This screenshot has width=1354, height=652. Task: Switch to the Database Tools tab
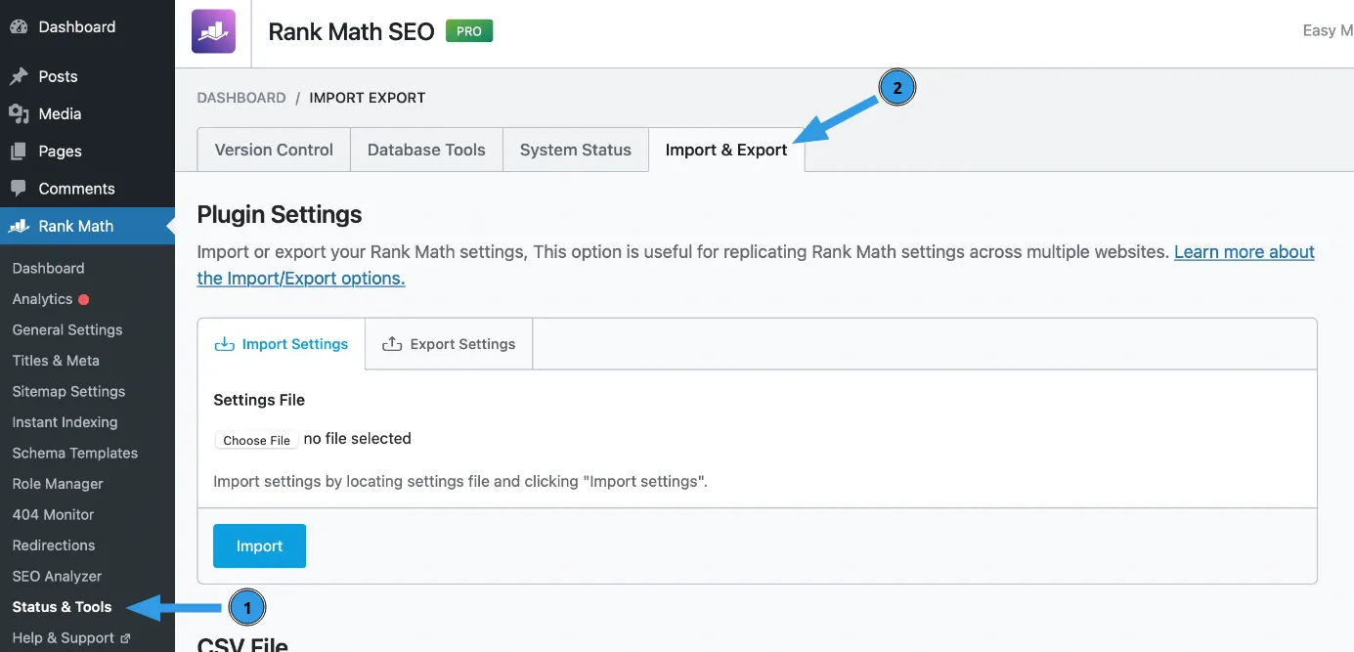click(426, 150)
